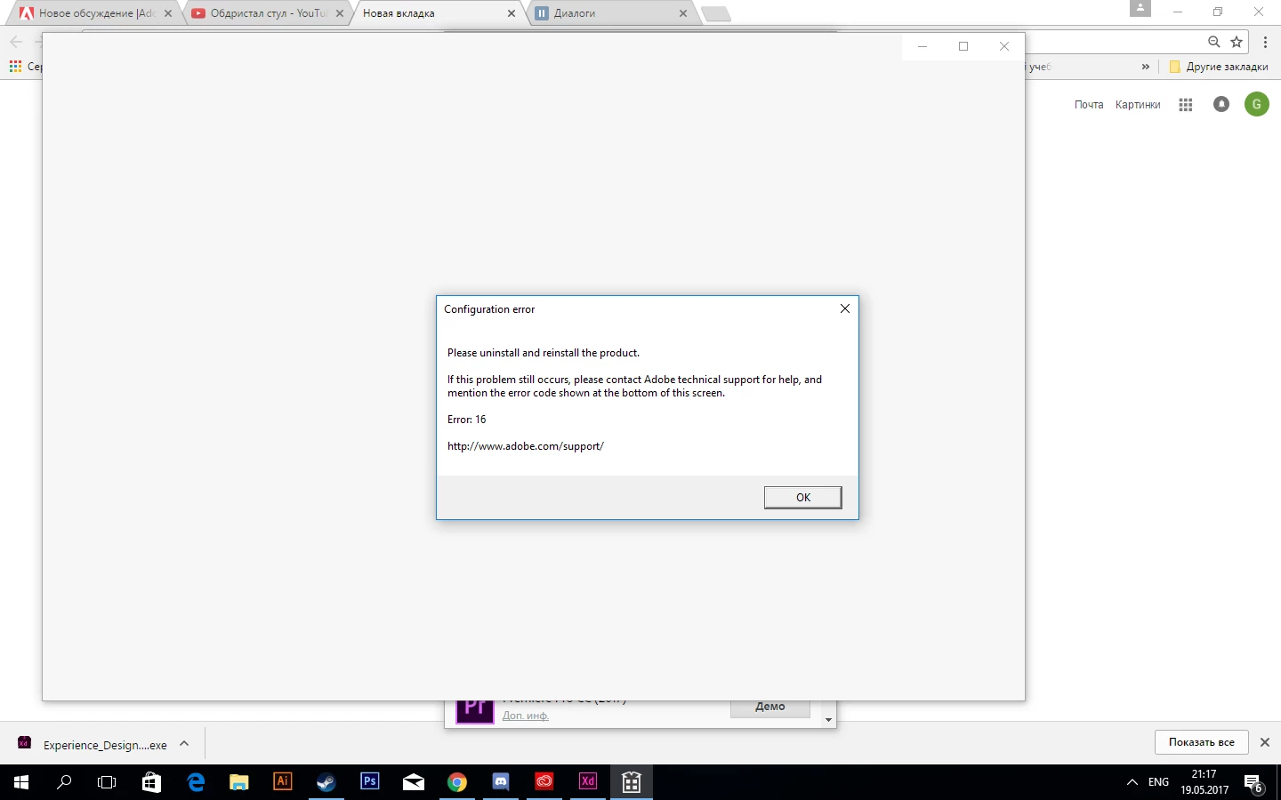The height and width of the screenshot is (800, 1281).
Task: Click the active installer app on the taskbar
Action: click(x=632, y=782)
